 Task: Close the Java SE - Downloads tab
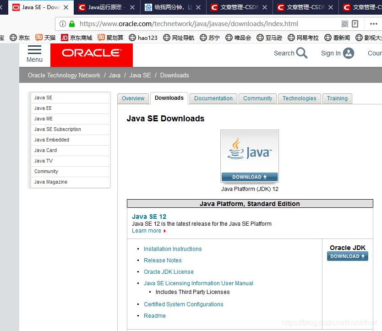66,7
